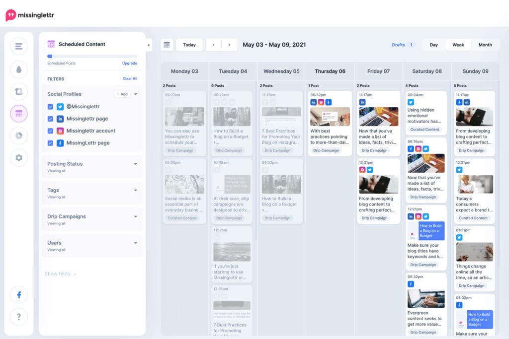The height and width of the screenshot is (339, 509).
Task: Click LinkedIn icon on Friday 11:17am post
Action: click(x=362, y=102)
